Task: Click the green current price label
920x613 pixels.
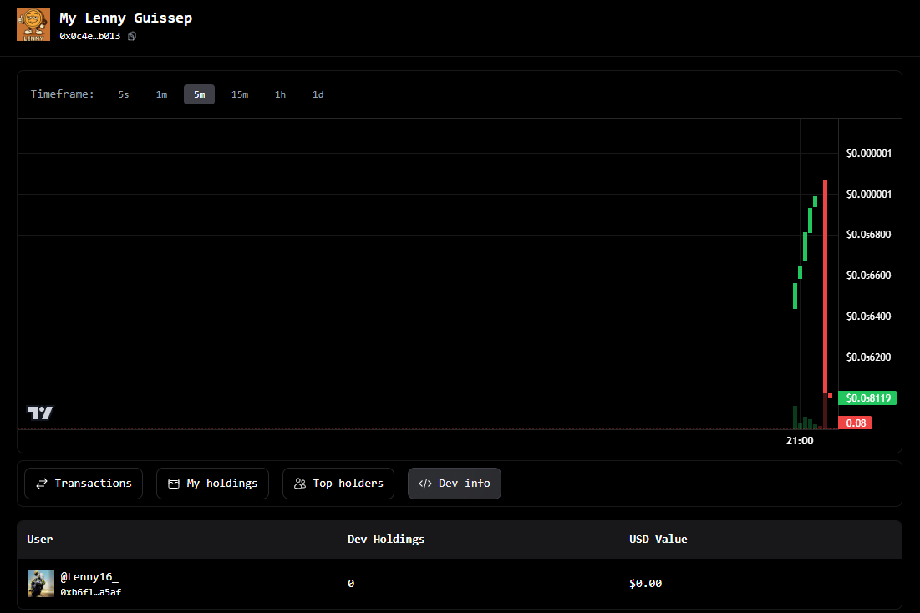Action: pyautogui.click(x=867, y=398)
